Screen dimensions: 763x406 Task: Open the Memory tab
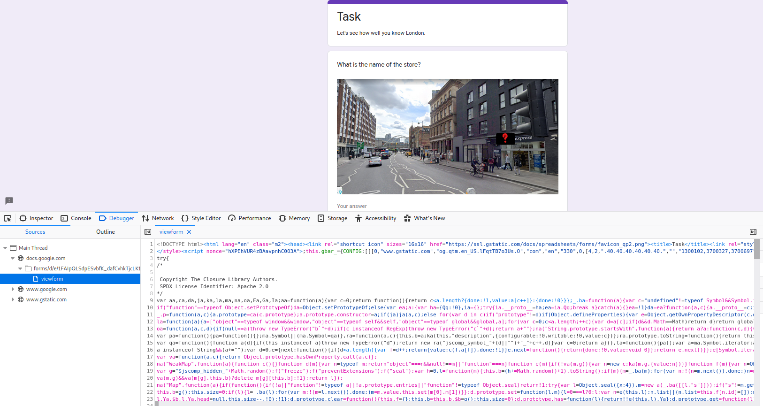point(294,218)
